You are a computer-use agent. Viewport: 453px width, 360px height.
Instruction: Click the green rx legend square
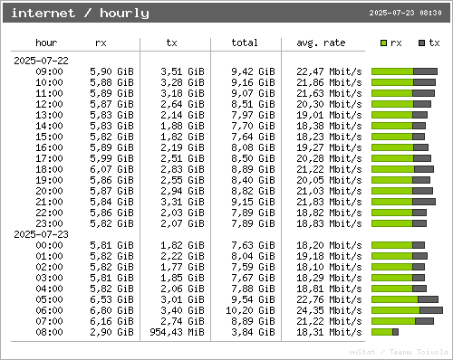click(x=383, y=43)
